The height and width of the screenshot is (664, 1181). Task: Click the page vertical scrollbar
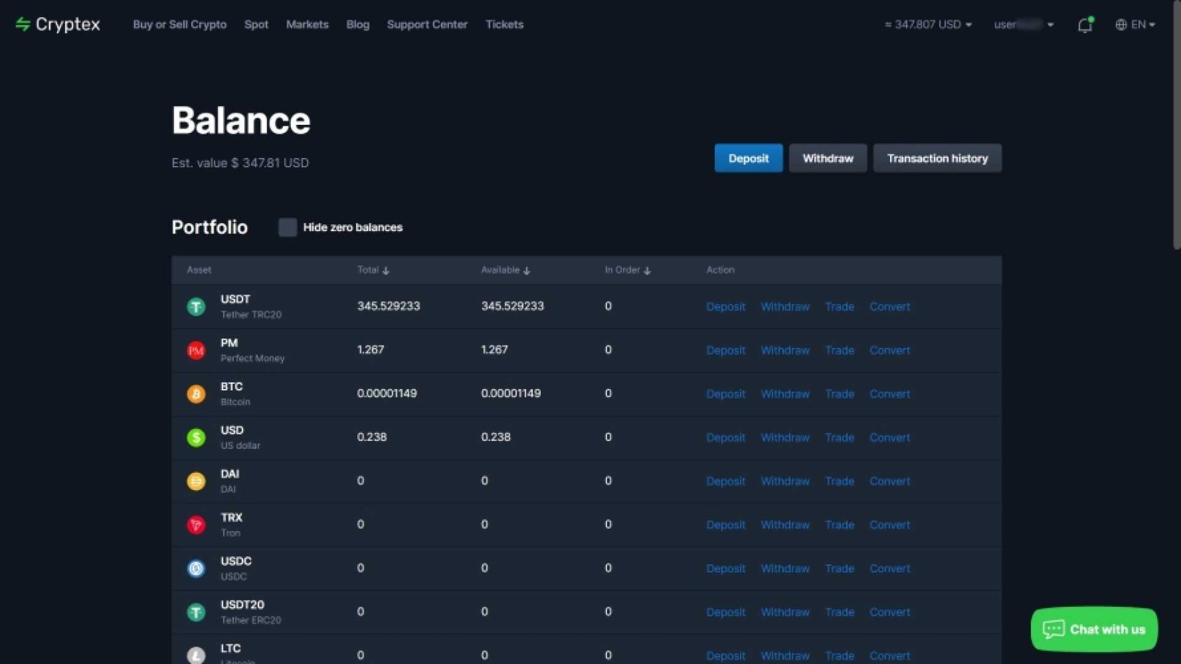click(x=1177, y=125)
